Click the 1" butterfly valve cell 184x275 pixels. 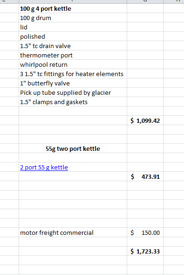click(73, 83)
